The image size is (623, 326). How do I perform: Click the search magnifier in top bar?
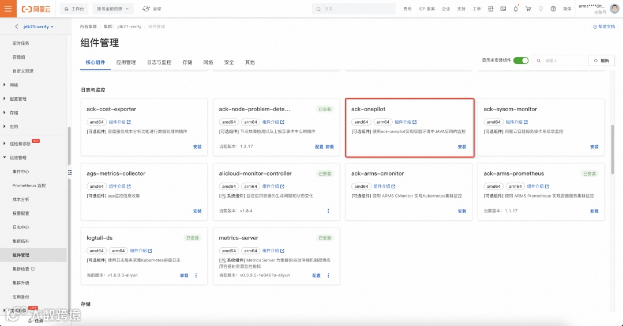click(x=318, y=9)
